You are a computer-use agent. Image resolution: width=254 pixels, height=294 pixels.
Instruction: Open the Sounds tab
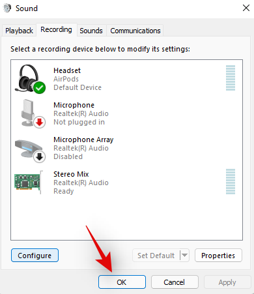click(x=91, y=31)
